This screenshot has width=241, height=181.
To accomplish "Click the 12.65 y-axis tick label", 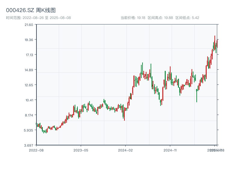I will 29,85.
